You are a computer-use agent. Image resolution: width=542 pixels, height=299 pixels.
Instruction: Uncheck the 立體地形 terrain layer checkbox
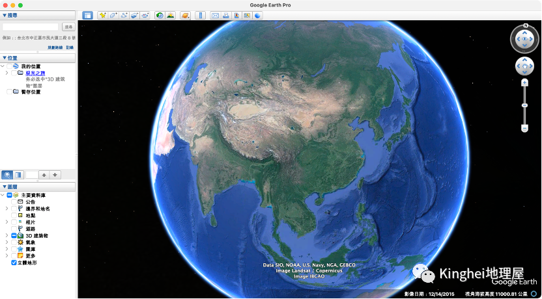[14, 263]
